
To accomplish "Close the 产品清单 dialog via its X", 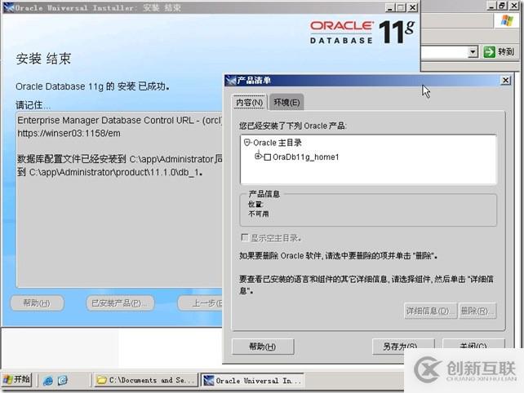I will (505, 80).
